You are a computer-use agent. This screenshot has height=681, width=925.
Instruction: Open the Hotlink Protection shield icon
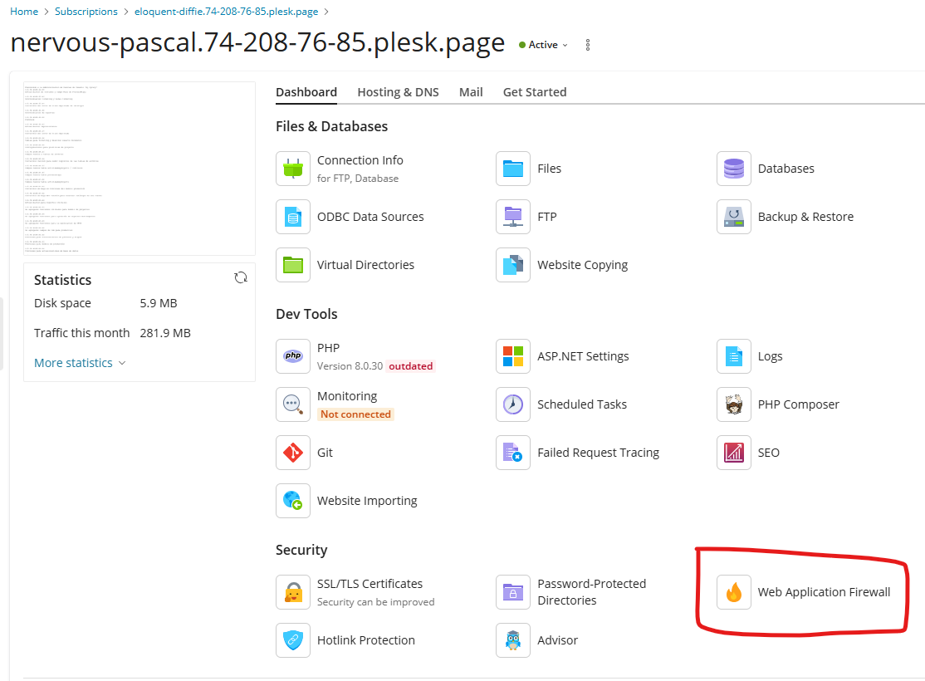point(292,640)
